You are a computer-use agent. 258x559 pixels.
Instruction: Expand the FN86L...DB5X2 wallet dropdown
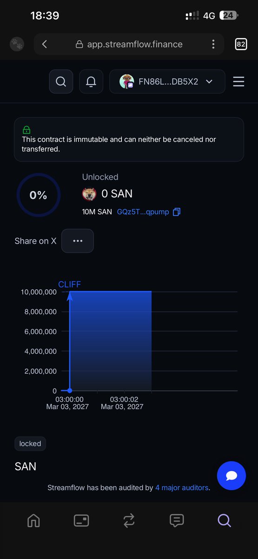point(167,82)
